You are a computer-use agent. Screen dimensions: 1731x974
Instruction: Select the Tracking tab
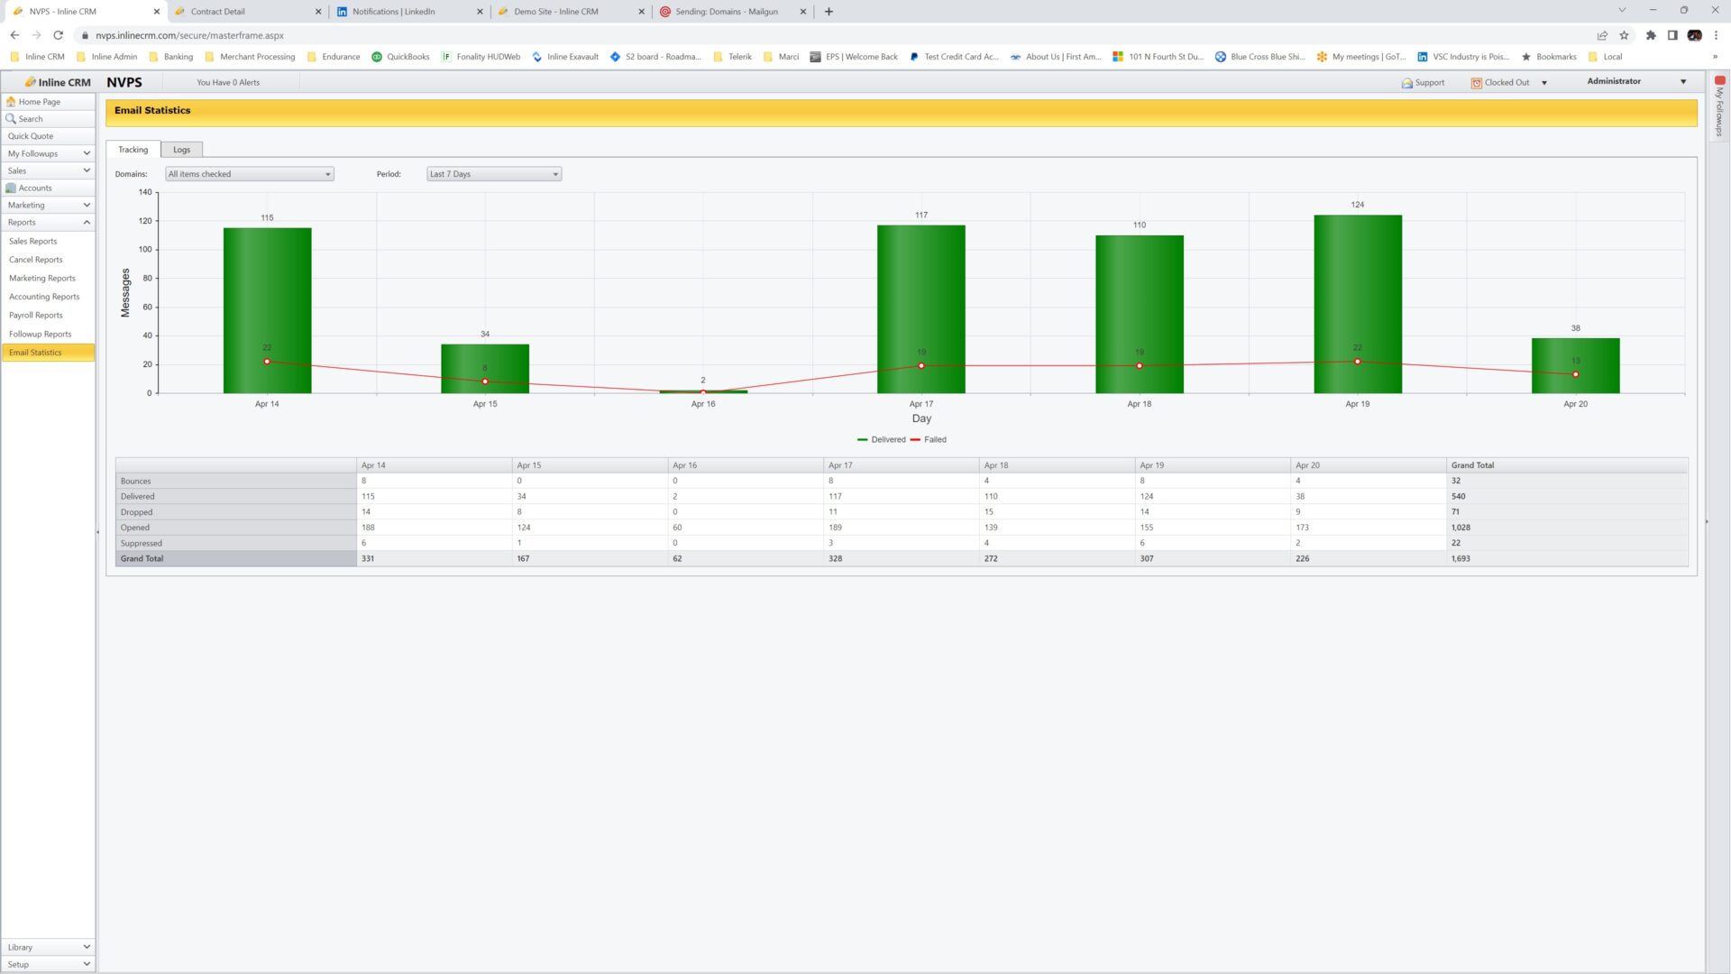[x=133, y=149]
